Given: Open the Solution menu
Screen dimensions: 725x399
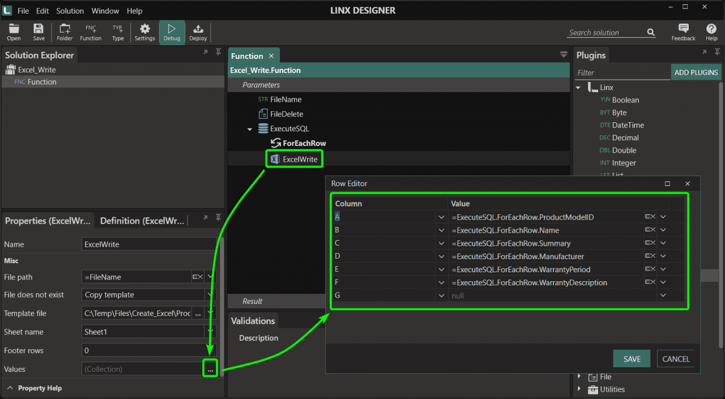Looking at the screenshot, I should (x=70, y=11).
